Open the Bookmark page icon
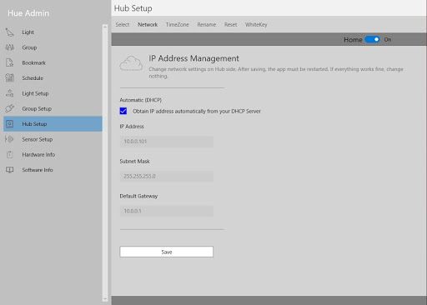The width and height of the screenshot is (427, 305). click(9, 62)
